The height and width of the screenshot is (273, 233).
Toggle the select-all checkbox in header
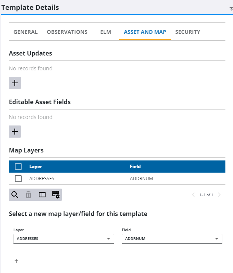(x=18, y=166)
